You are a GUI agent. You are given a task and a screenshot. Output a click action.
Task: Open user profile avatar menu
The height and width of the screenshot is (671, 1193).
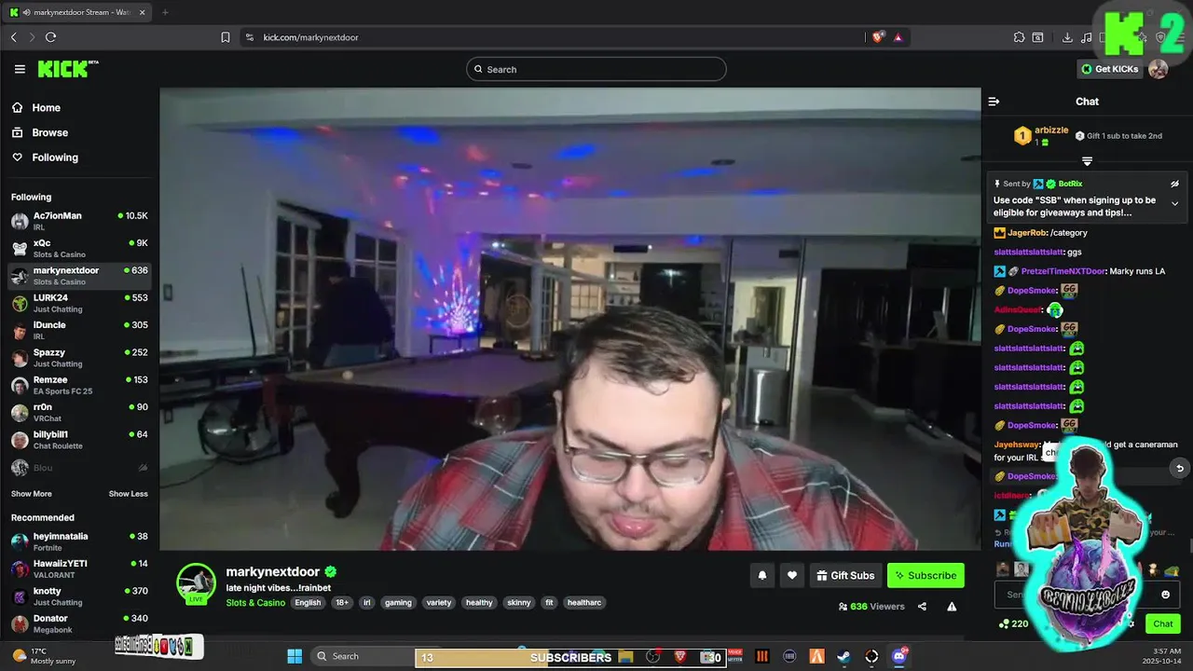pyautogui.click(x=1159, y=69)
